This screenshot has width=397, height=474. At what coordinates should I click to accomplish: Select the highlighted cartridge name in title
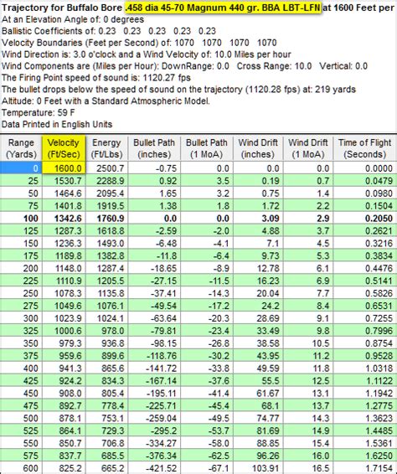pyautogui.click(x=223, y=8)
